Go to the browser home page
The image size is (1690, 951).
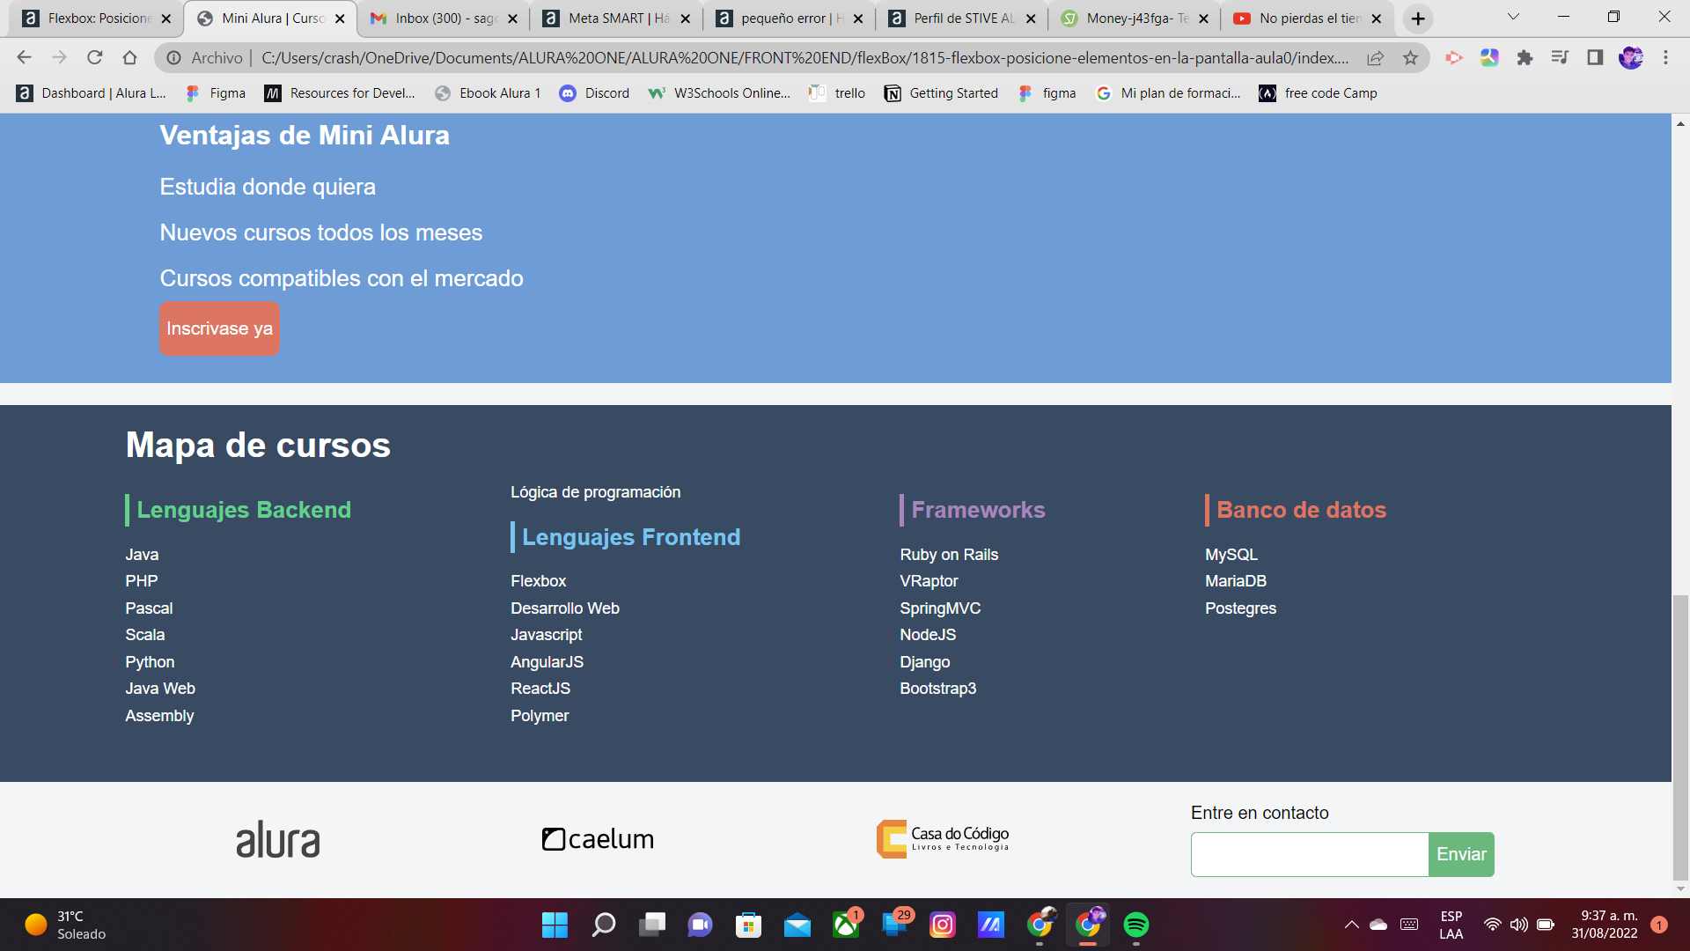coord(129,58)
